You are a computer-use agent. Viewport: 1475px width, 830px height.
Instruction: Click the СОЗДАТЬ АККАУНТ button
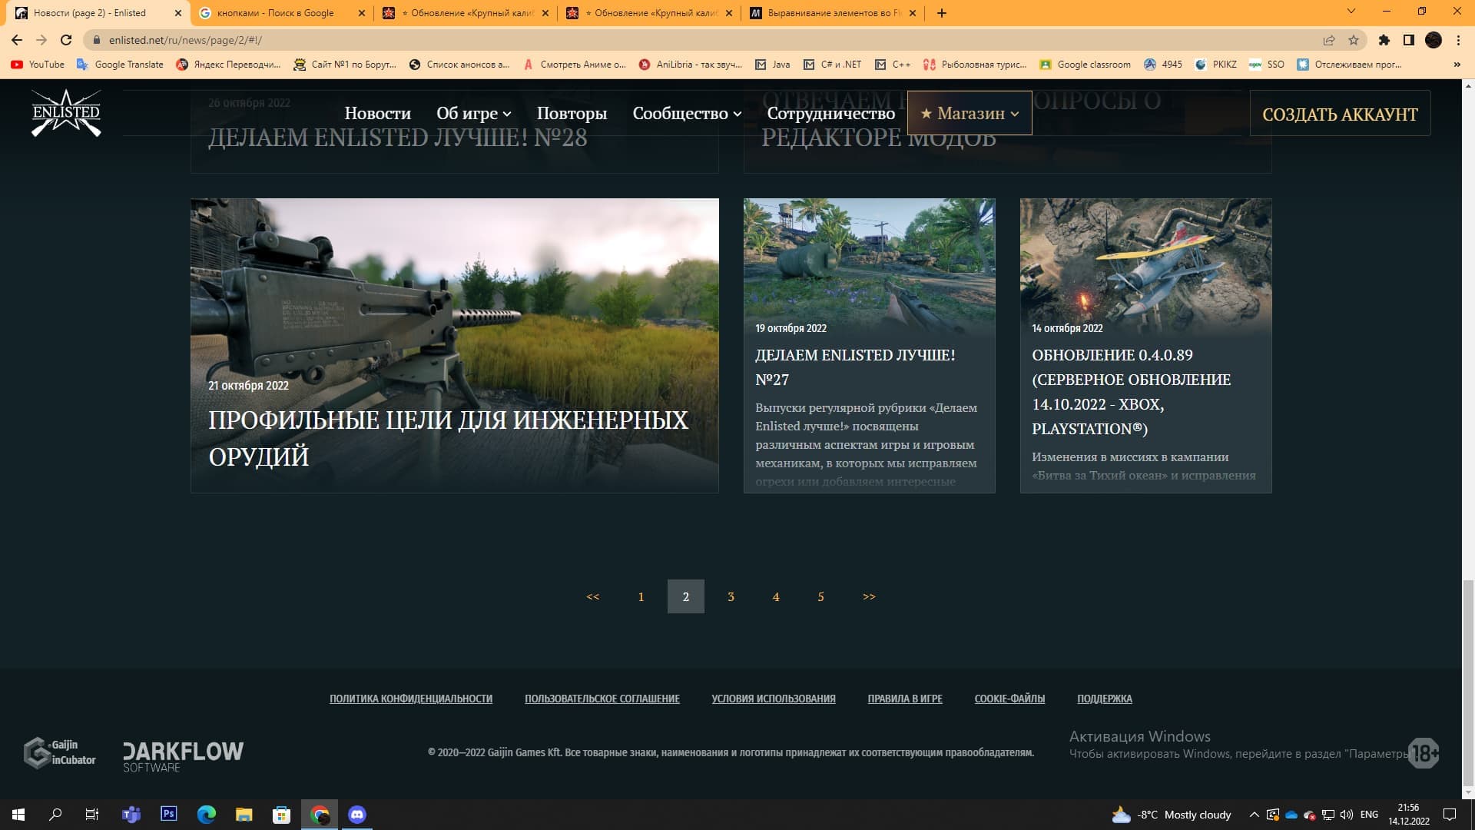1340,114
